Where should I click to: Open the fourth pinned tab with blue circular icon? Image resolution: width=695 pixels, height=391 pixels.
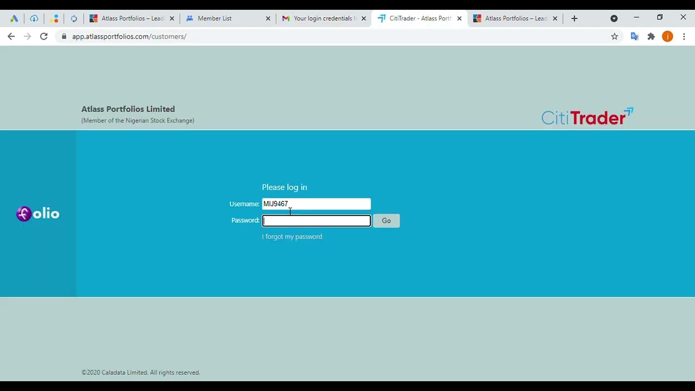[74, 18]
